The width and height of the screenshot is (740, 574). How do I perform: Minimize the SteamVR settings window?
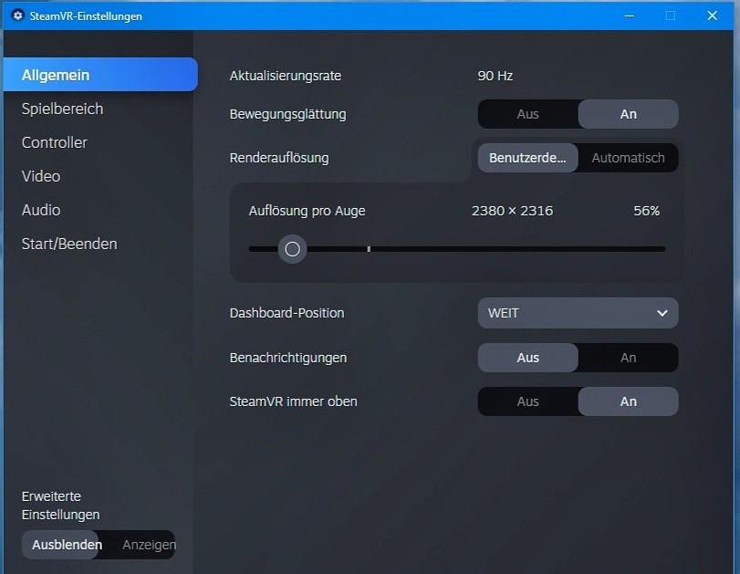[x=629, y=16]
